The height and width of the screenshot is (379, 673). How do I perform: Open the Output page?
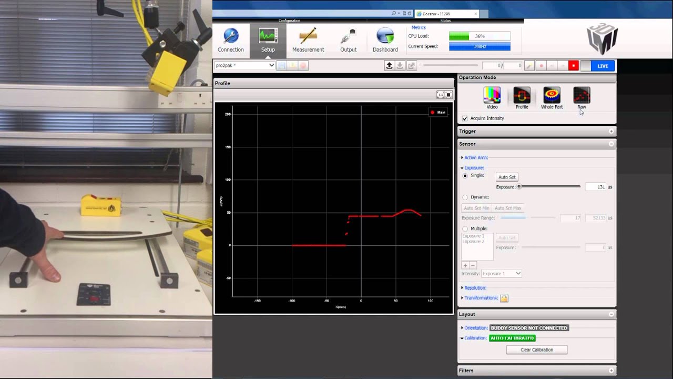click(x=348, y=41)
